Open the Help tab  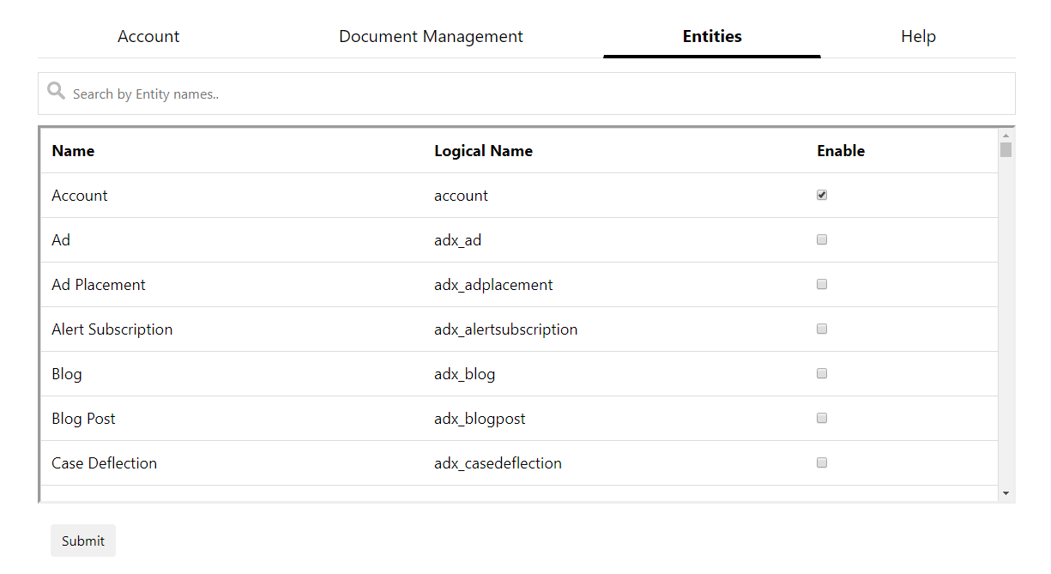pyautogui.click(x=918, y=36)
